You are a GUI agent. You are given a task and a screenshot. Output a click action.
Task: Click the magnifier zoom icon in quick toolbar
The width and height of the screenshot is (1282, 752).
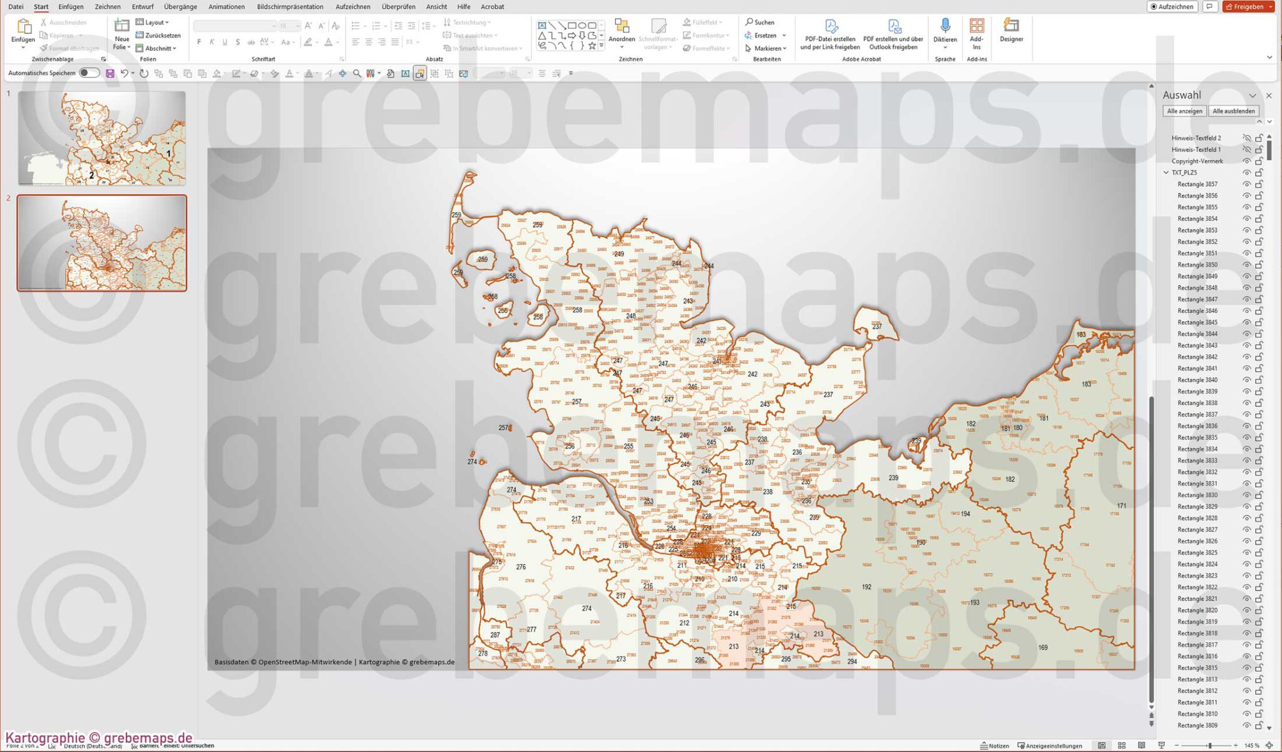(x=357, y=73)
